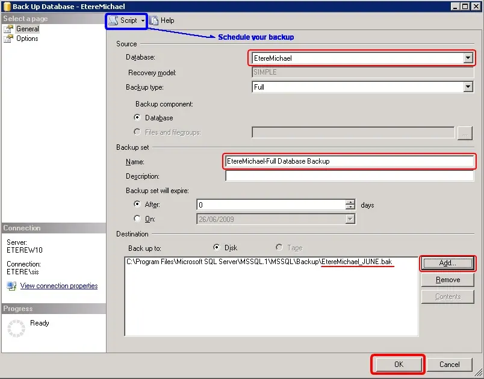Screen dimensions: 484x379
Task: Click the database icon in title bar
Action: (x=6, y=6)
